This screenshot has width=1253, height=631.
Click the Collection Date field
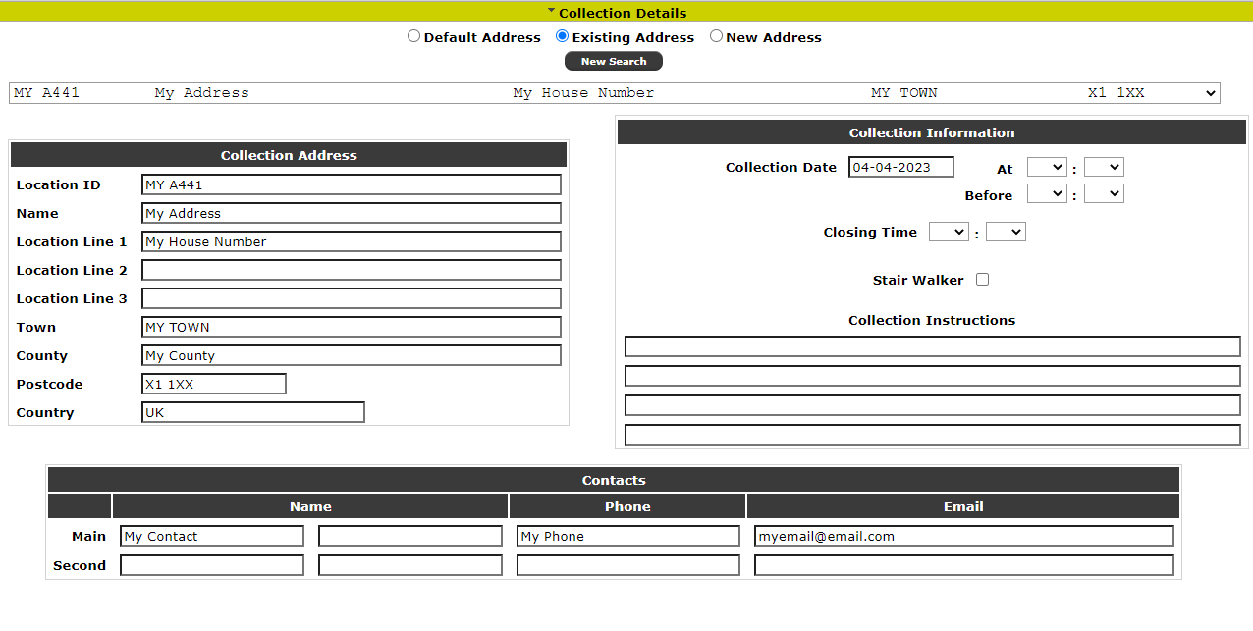pyautogui.click(x=901, y=167)
